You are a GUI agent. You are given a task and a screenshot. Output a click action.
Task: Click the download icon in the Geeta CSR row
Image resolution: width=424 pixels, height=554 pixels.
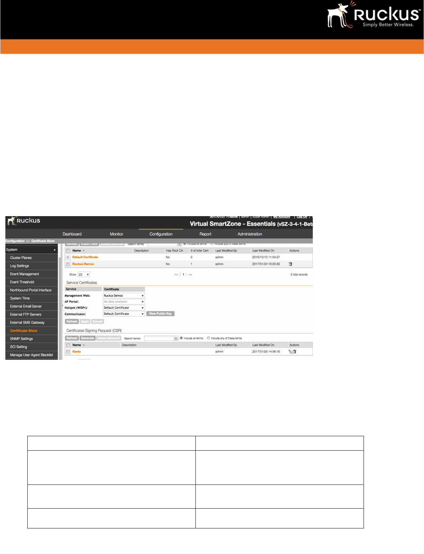pos(290,352)
